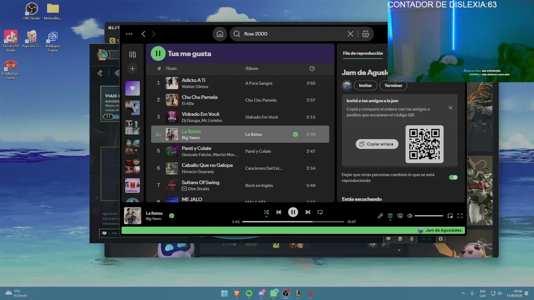Screen dimensions: 534x300
Task: Create a new playlist with plus button
Action: click(132, 68)
